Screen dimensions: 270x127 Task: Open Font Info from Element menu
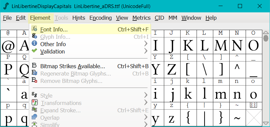pos(90,29)
